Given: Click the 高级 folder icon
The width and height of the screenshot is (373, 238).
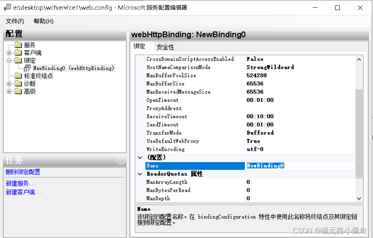Looking at the screenshot, I should [18, 91].
